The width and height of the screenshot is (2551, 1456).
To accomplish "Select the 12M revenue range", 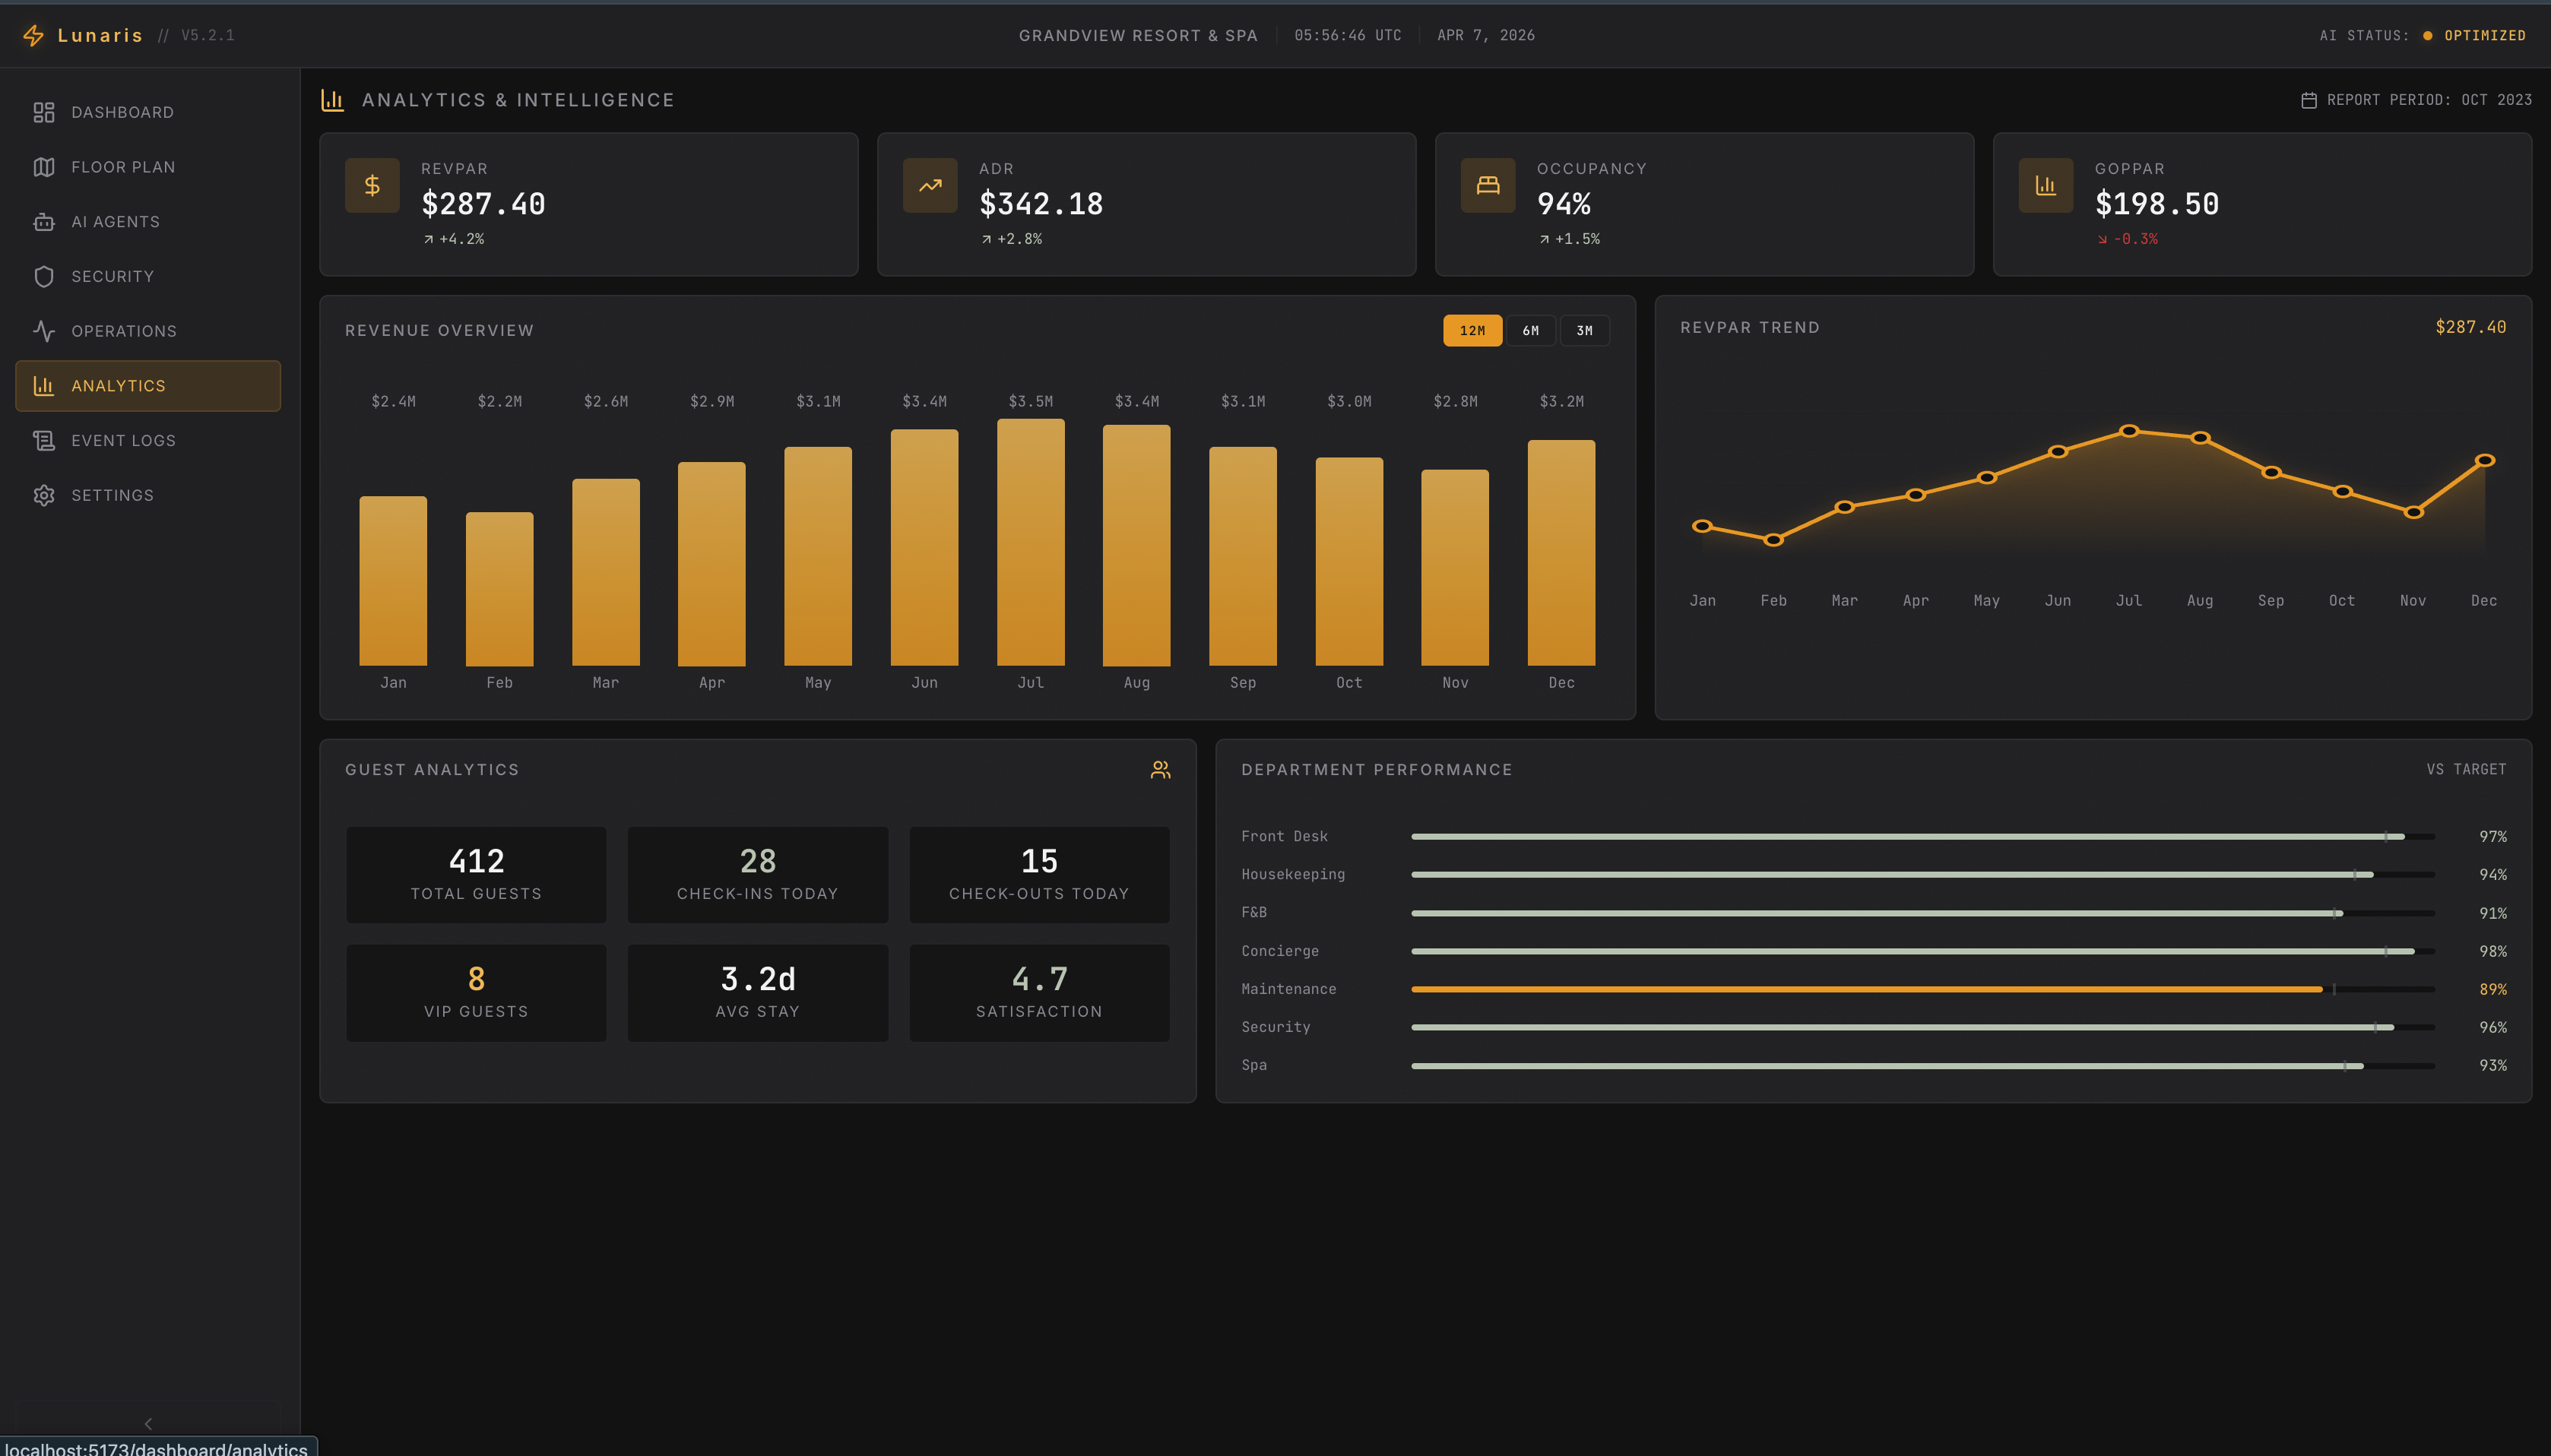I will [1472, 331].
